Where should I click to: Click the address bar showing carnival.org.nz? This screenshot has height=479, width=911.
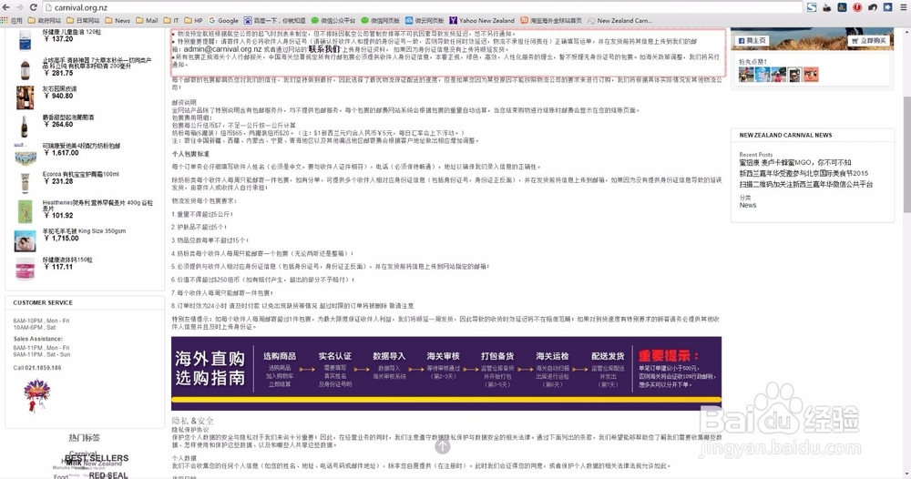[423, 7]
